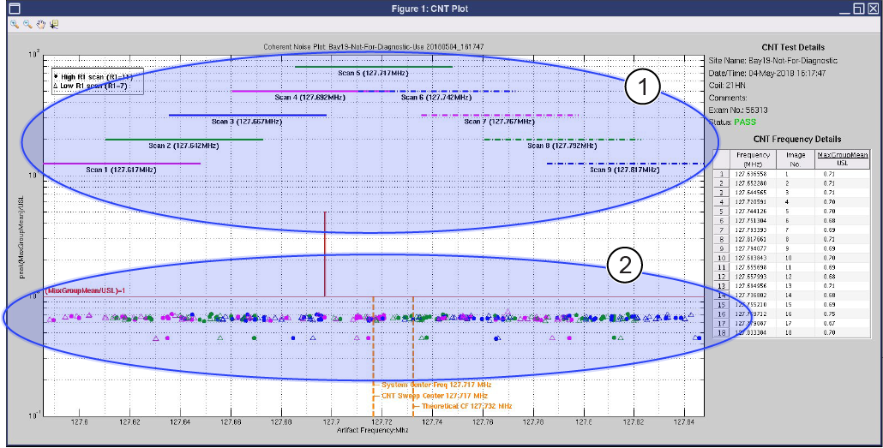Enable the Data Cursor tool
Image resolution: width=883 pixels, height=448 pixels.
coord(54,24)
